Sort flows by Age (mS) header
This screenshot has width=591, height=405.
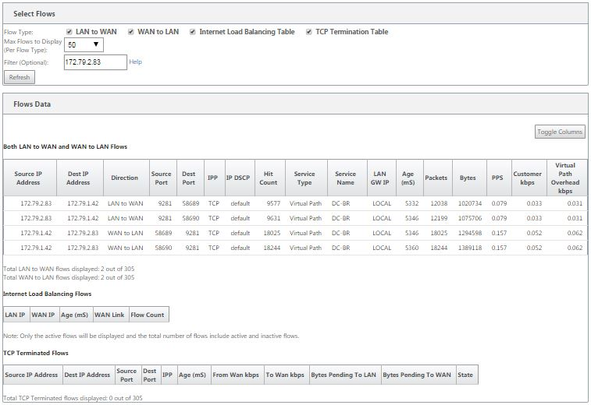409,178
